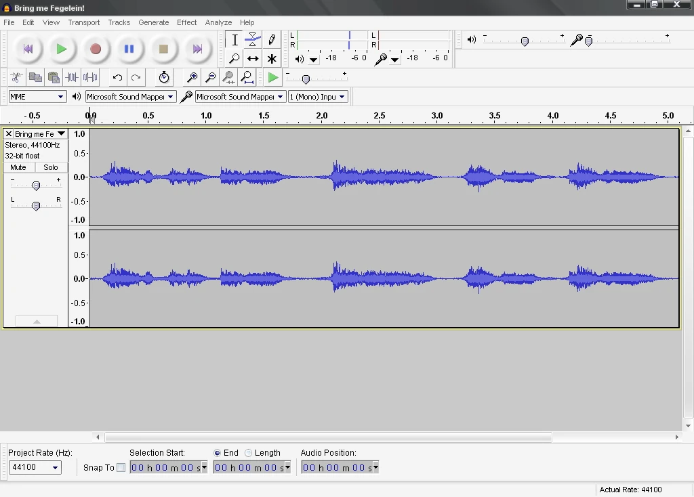Screen dimensions: 694x497
Task: Activate the Time Shift tool
Action: click(253, 58)
